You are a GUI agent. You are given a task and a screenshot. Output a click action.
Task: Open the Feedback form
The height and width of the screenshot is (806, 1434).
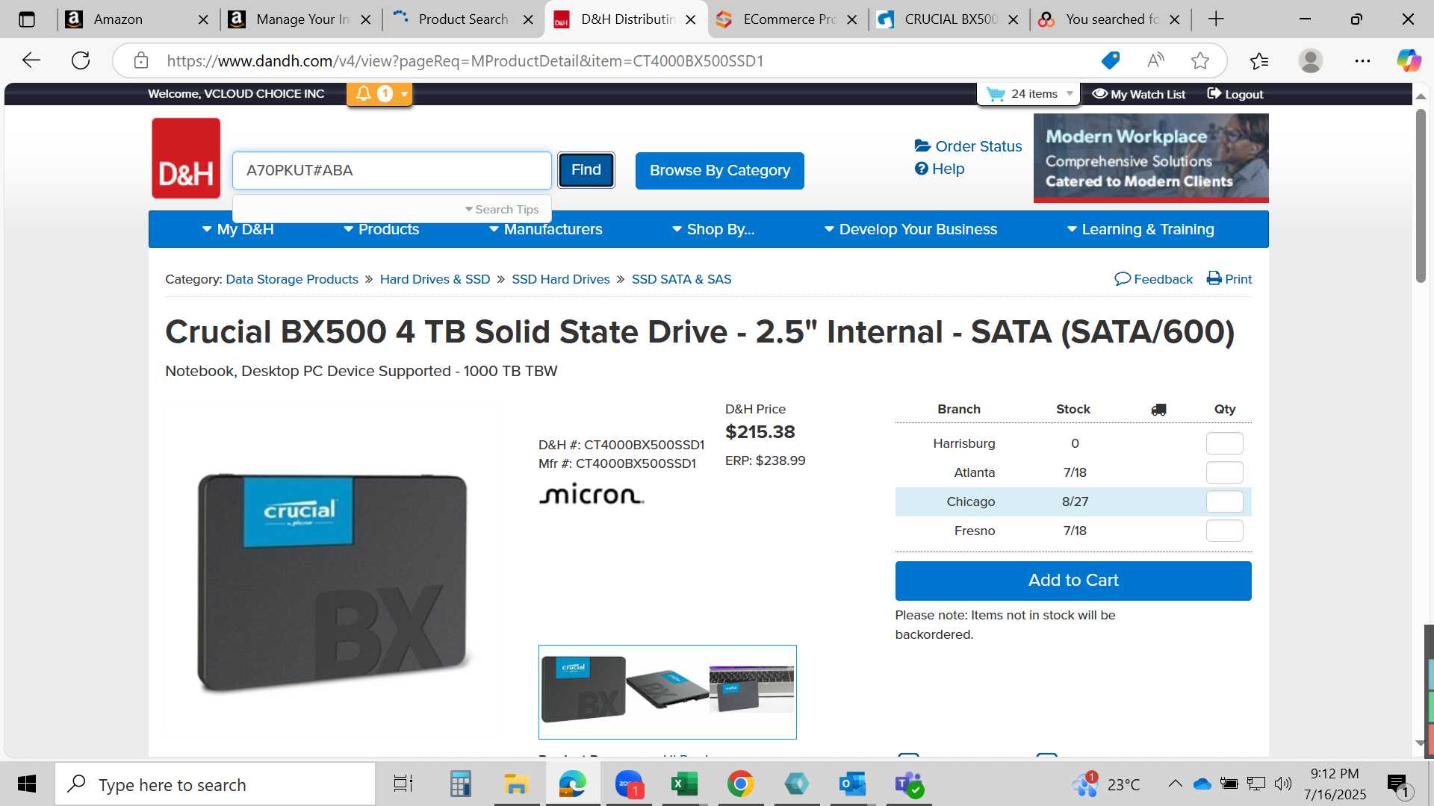click(1153, 279)
